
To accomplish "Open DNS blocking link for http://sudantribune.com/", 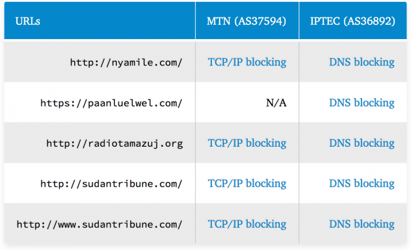I will [362, 183].
